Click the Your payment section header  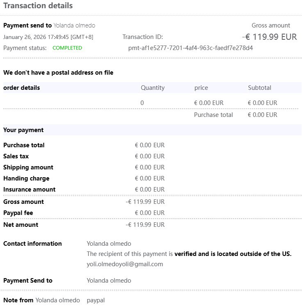[x=23, y=130]
